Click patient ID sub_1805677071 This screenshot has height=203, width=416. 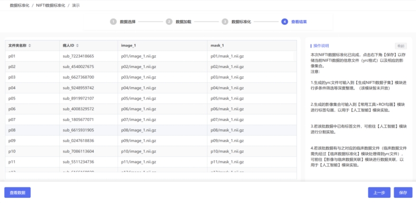78,120
